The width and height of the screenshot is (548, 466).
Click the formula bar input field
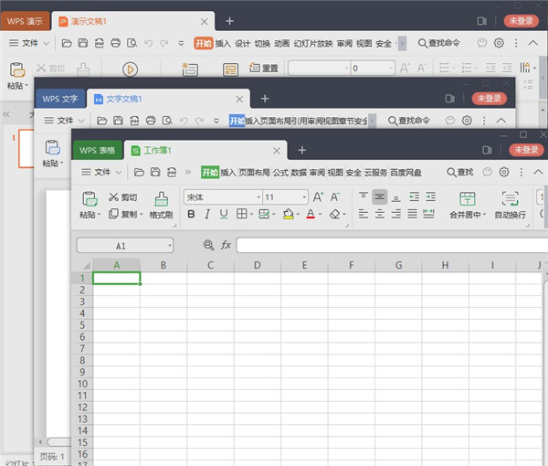[392, 245]
